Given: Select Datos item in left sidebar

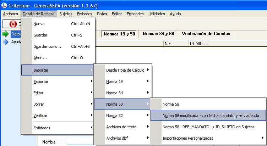Looking at the screenshot, I should click(16, 34).
